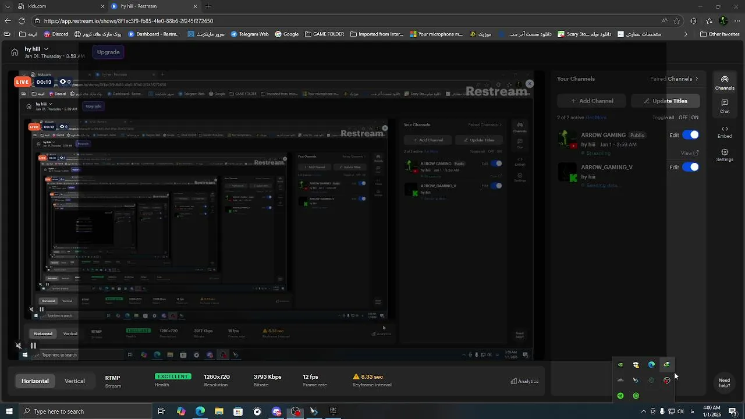Edit the ARROW_GAMING_V channel

674,168
